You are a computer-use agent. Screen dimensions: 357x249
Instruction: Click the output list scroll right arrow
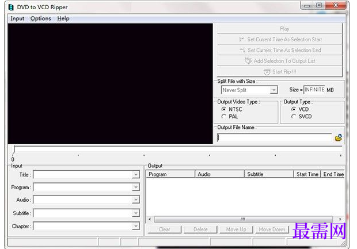[340, 219]
